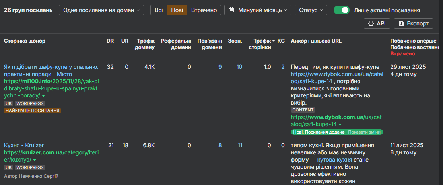The width and height of the screenshot is (443, 185).
Task: Expand arrow next to dybok.com.ua target URL
Action: click(340, 125)
